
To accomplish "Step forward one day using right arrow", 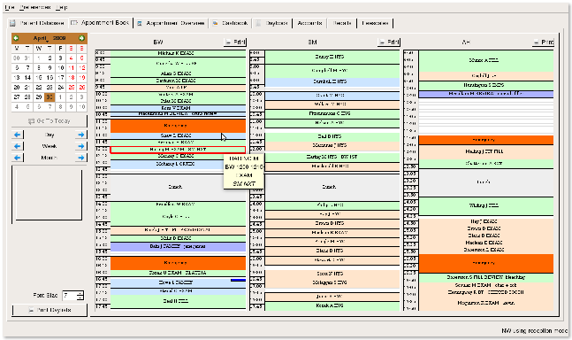I will 81,135.
